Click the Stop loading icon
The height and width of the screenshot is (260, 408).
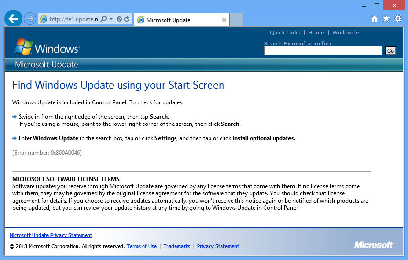click(119, 19)
